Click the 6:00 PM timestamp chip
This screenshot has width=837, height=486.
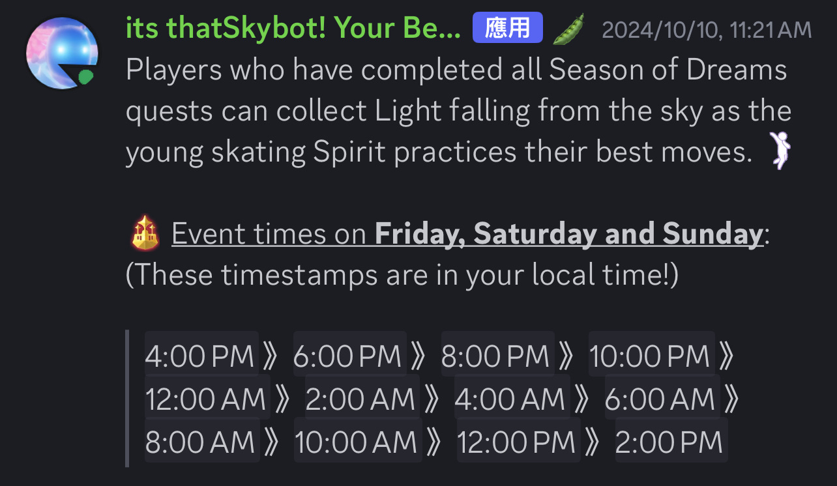pos(349,355)
